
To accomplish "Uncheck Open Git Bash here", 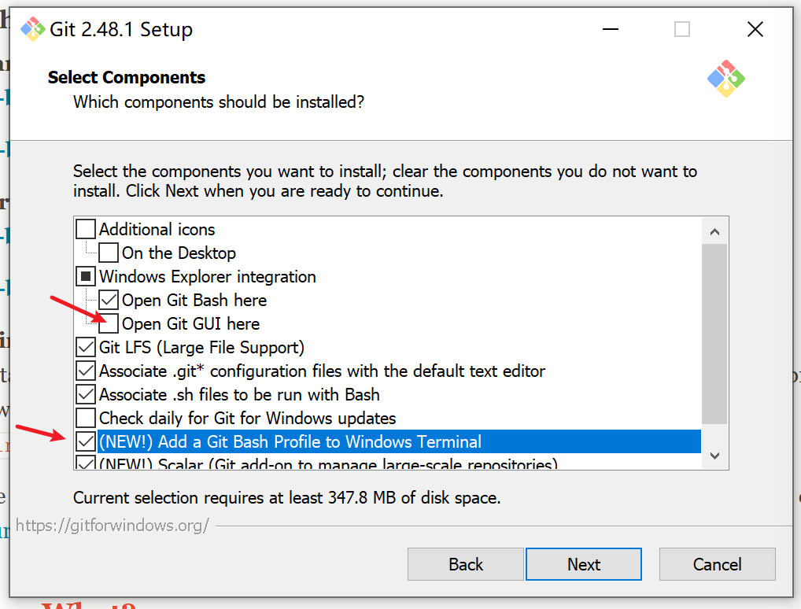I will point(109,300).
